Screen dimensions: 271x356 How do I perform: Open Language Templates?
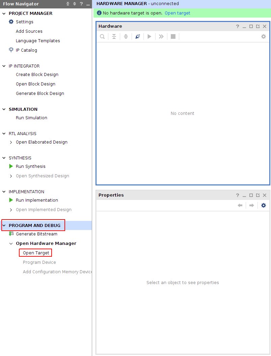(38, 41)
